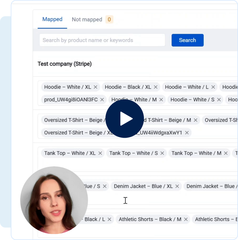Remove the prod_UW4gi8iOANl3FC tag
The height and width of the screenshot is (240, 238).
click(102, 100)
